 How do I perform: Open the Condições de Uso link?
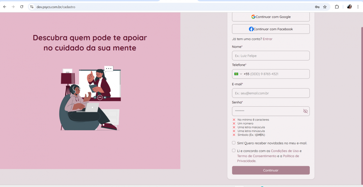(285, 151)
